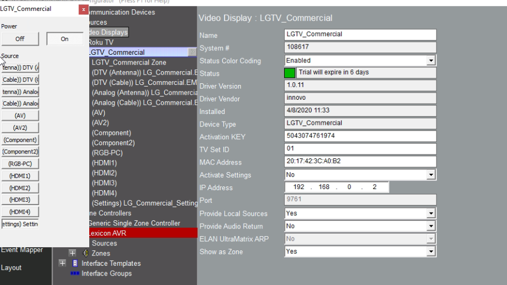Choose (HDMI3) source in popup
507x285 pixels.
20,200
